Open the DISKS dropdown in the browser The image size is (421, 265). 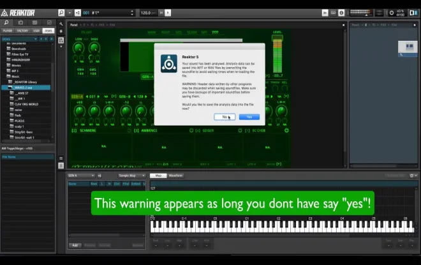[x=19, y=39]
